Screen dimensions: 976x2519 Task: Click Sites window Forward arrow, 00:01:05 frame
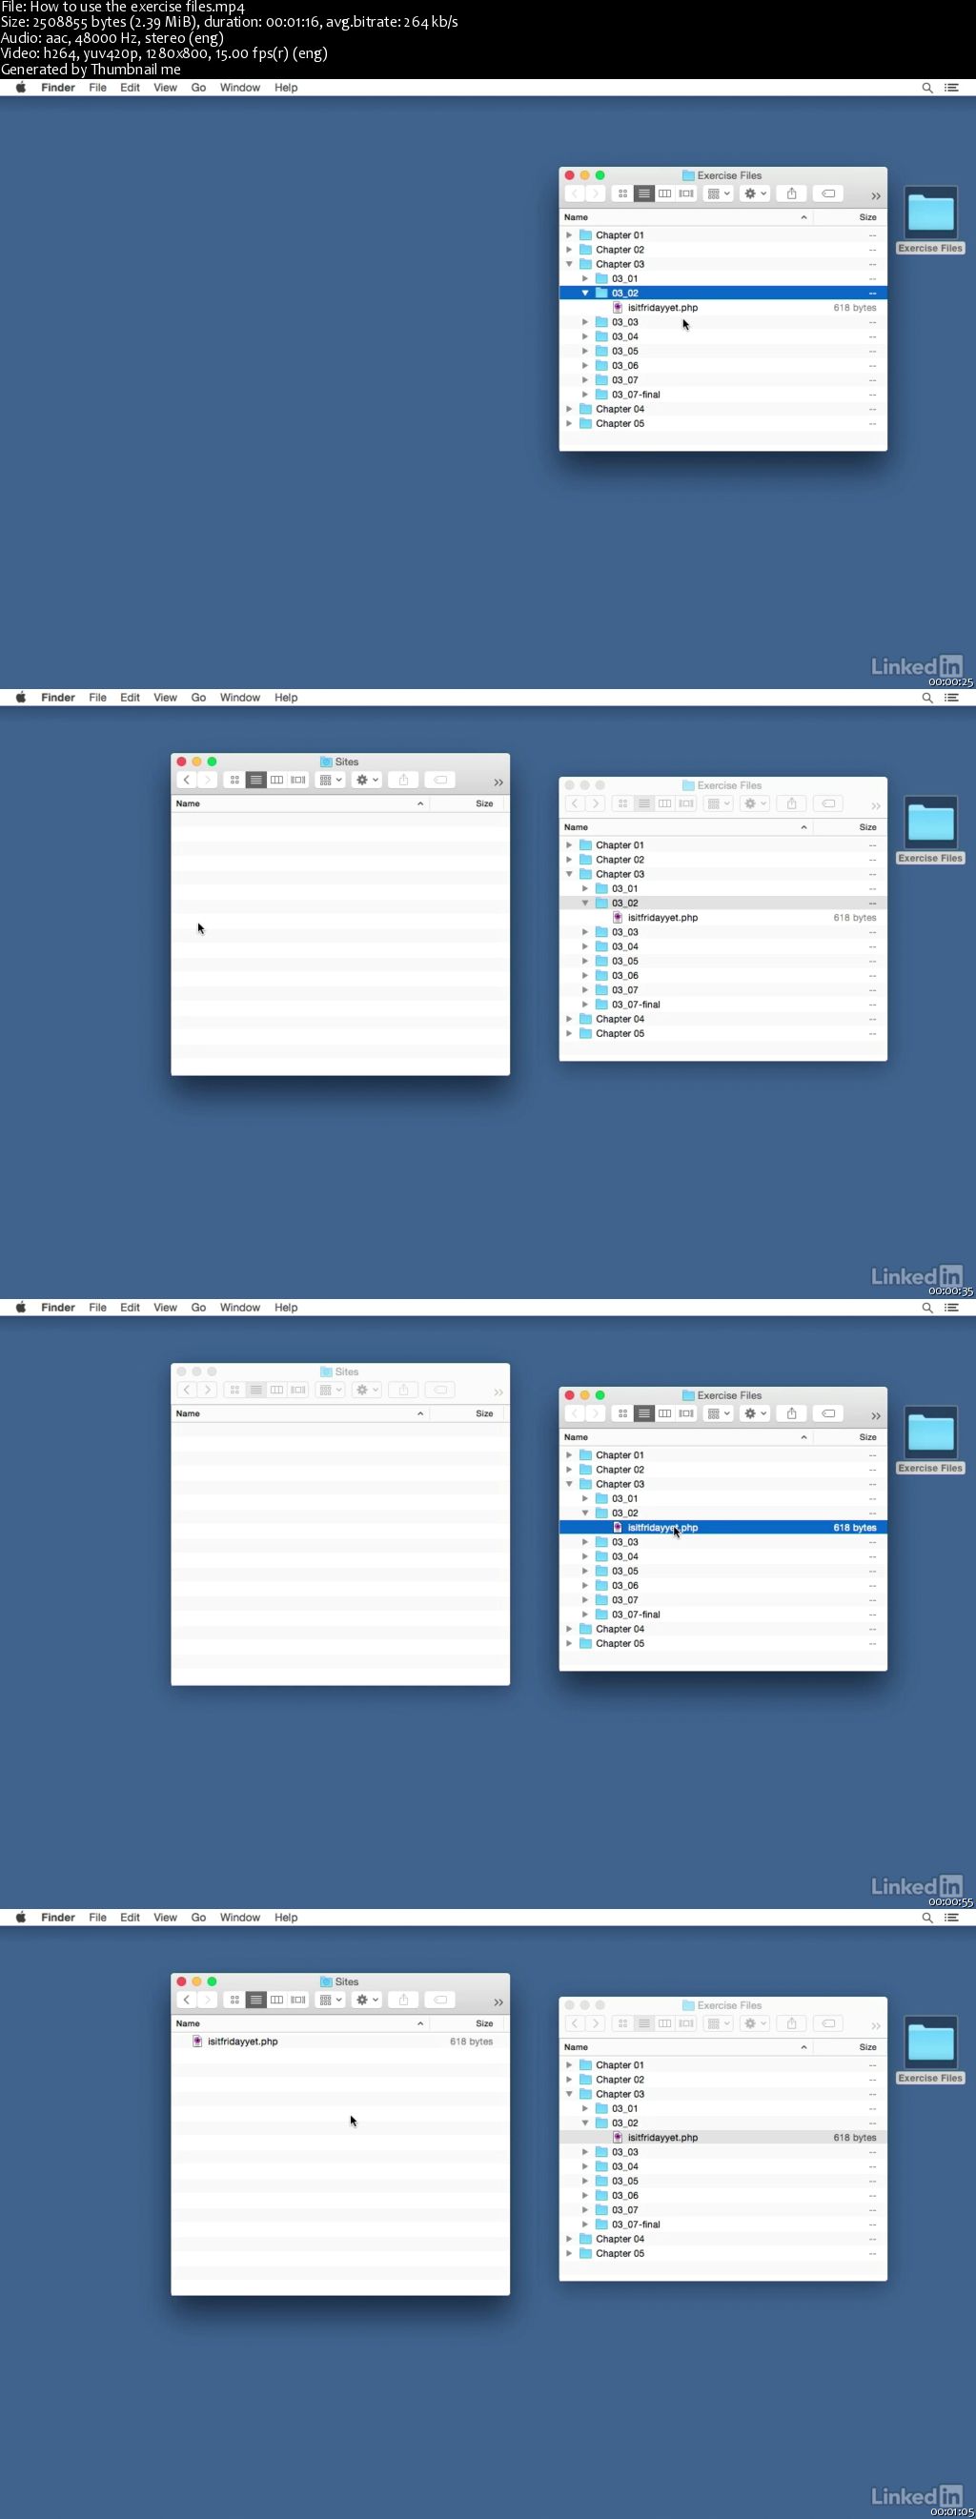208,2000
